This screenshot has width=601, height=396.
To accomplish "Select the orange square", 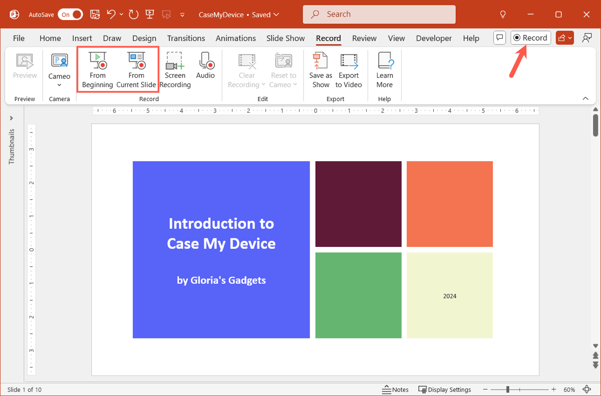I will (450, 204).
